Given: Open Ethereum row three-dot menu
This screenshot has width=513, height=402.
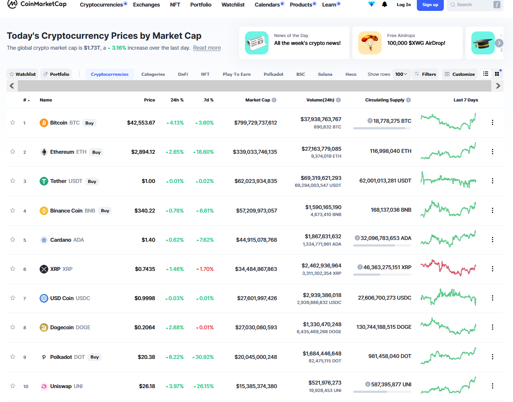Looking at the screenshot, I should pyautogui.click(x=493, y=152).
